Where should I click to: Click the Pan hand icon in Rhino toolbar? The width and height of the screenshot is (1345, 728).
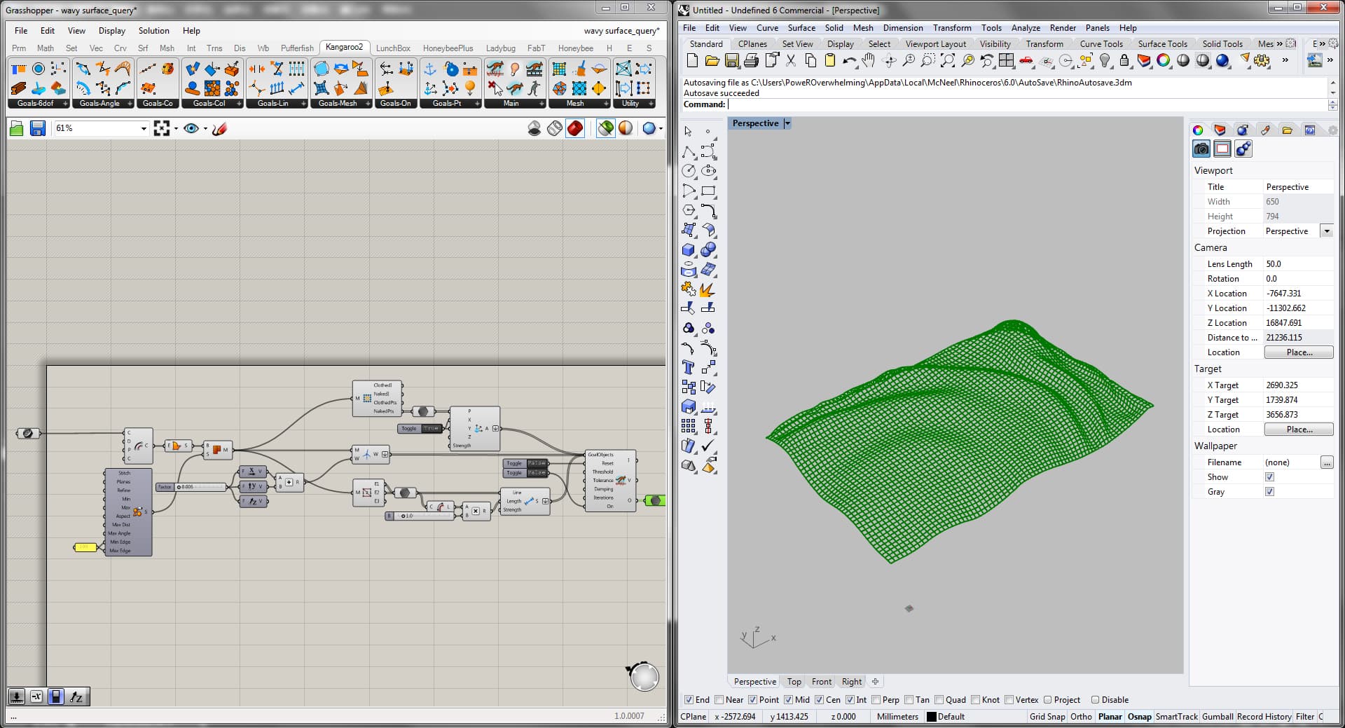(x=869, y=61)
